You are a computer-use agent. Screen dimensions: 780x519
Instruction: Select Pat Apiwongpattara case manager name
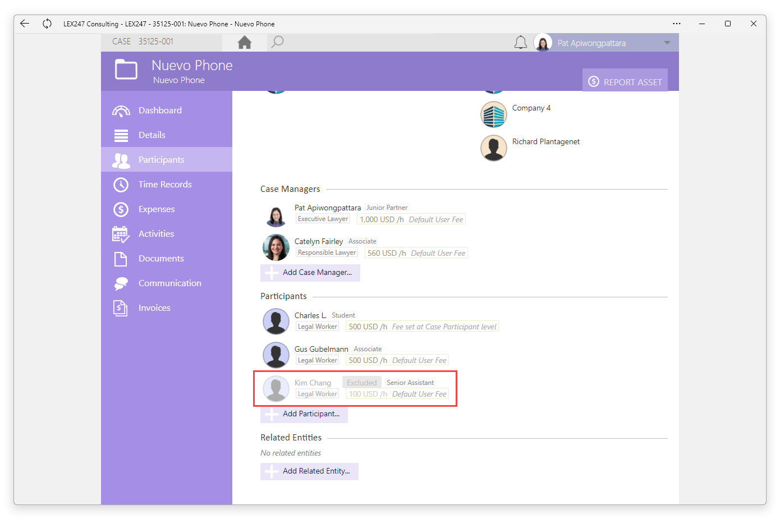[328, 208]
